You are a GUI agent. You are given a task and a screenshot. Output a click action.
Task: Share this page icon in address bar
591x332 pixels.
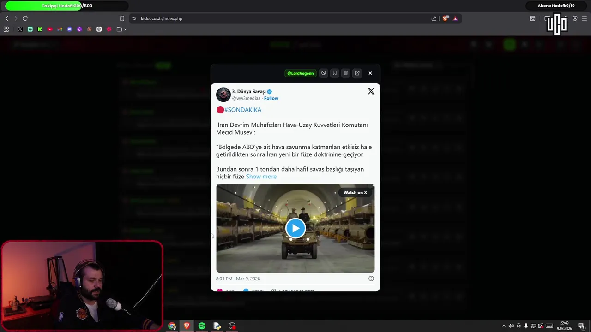click(x=434, y=18)
